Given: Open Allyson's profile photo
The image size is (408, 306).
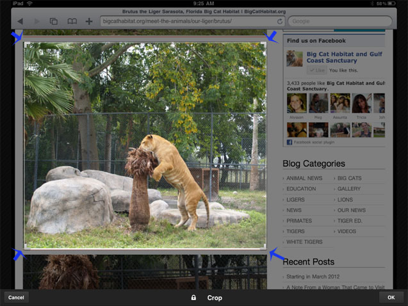Looking at the screenshot, I should point(297,103).
